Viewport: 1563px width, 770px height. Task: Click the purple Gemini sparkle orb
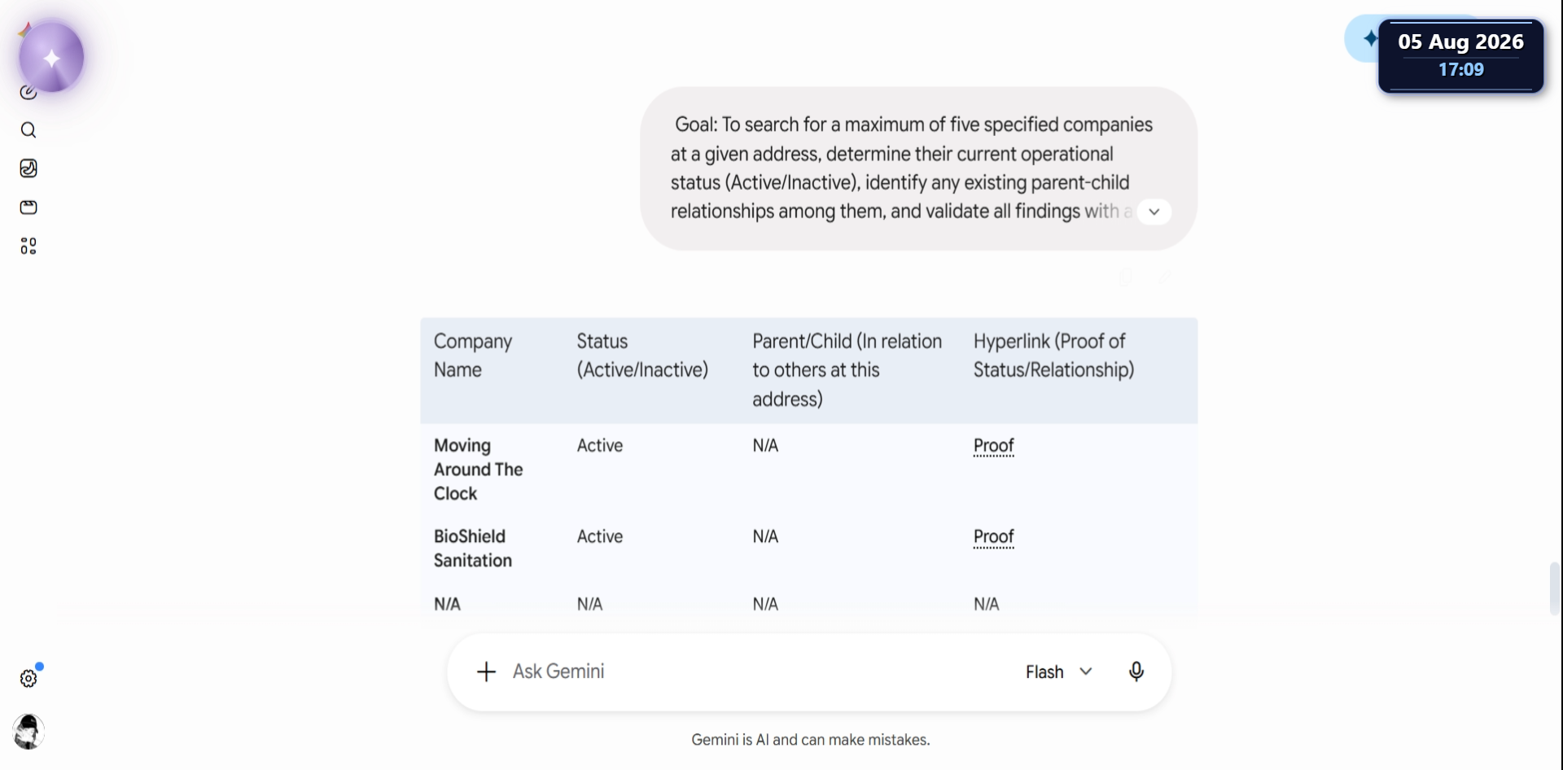click(x=51, y=58)
